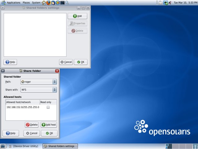Select host row 192.168.152.0/255.255.255.0

click(31, 107)
